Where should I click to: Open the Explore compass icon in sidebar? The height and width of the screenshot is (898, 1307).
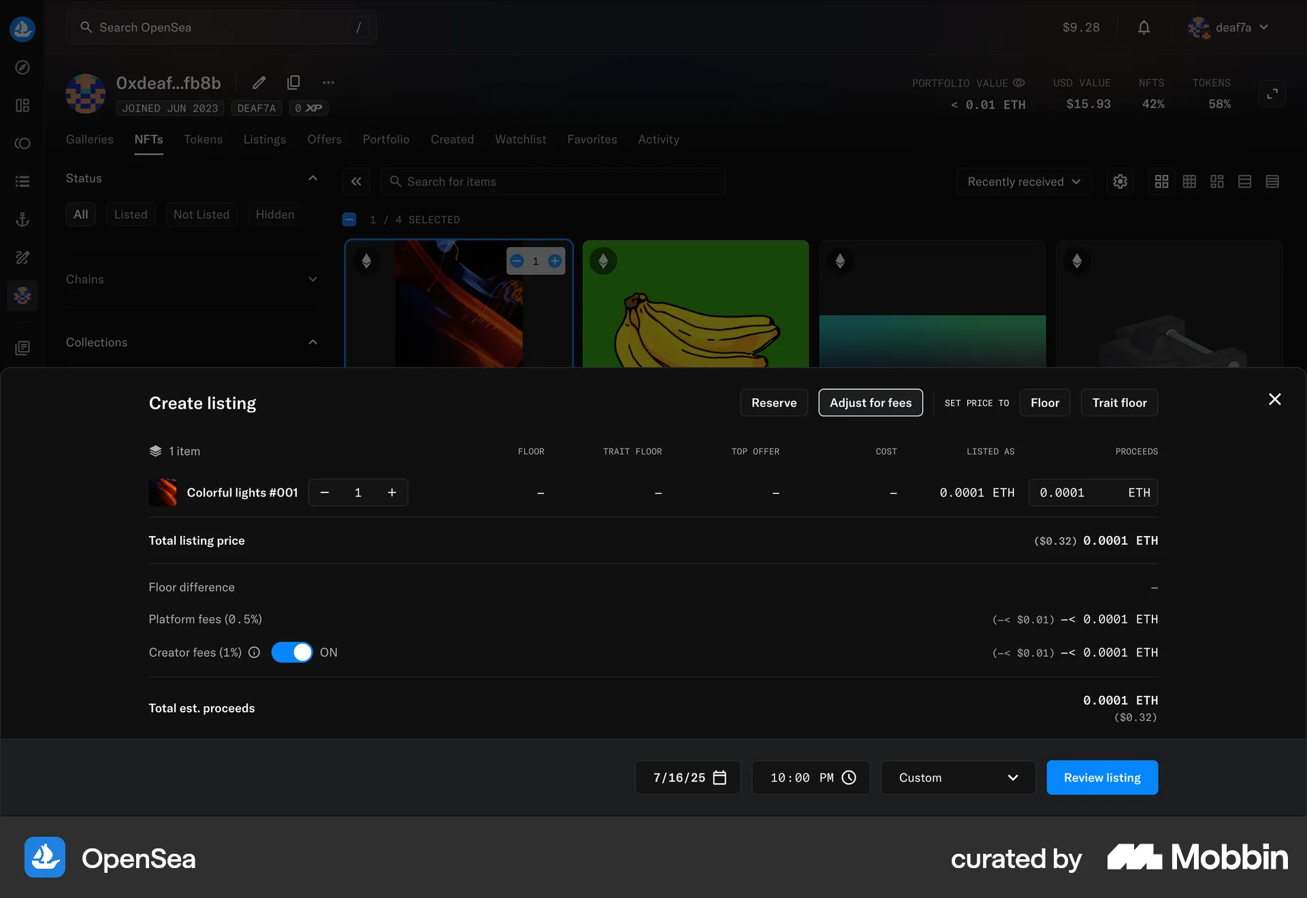click(22, 67)
